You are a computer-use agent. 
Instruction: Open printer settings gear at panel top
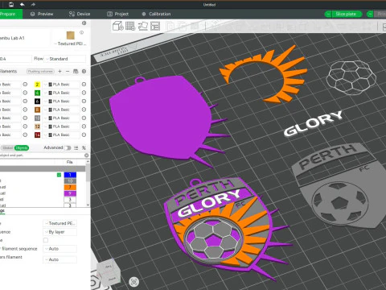[x=84, y=23]
